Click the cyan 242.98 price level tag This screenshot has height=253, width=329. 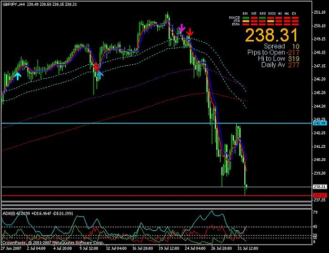click(320, 123)
